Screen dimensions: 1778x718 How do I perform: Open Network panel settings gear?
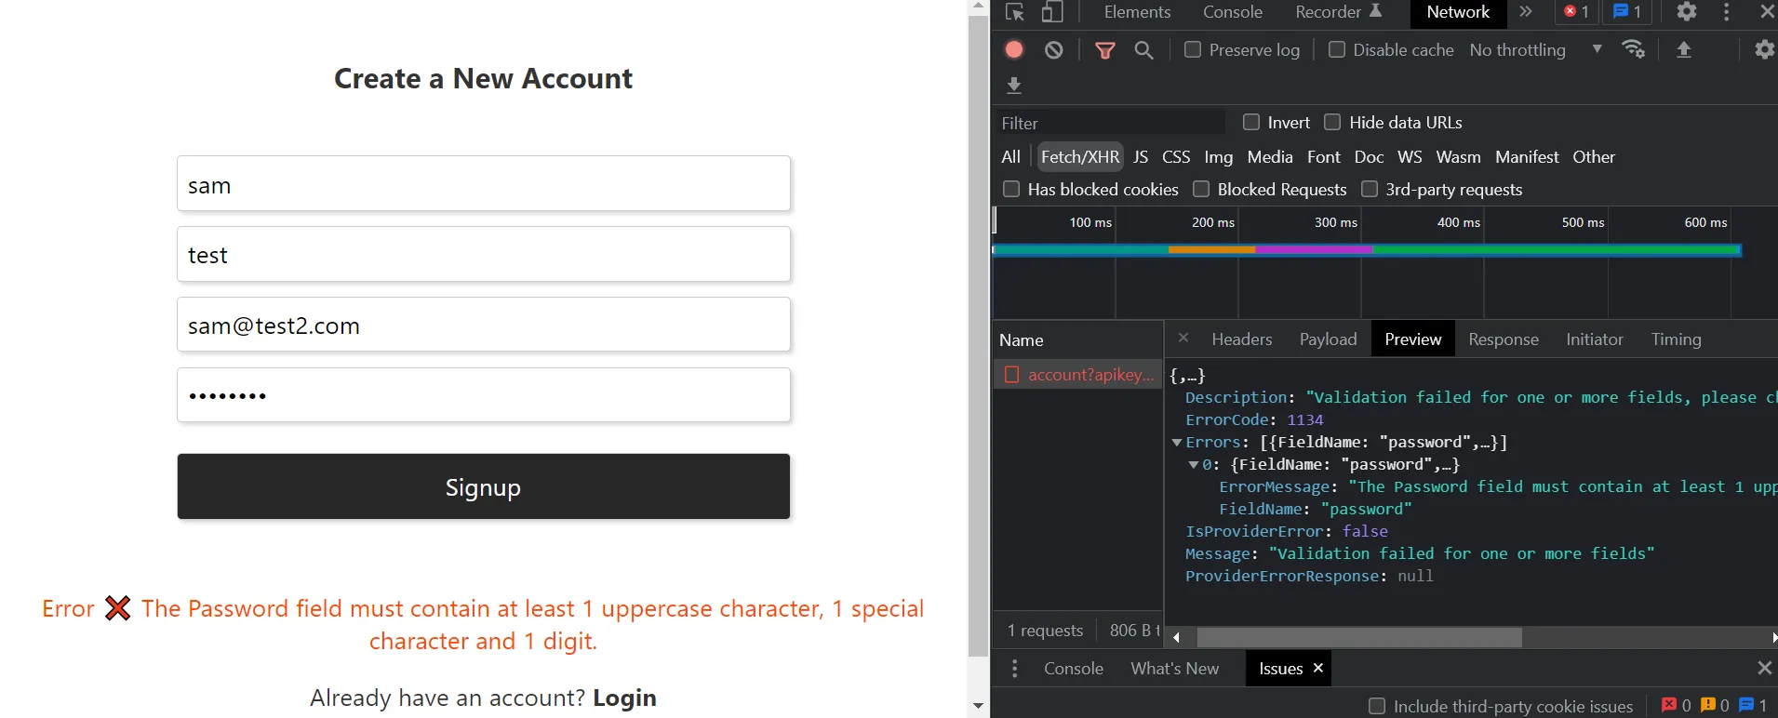click(x=1764, y=49)
